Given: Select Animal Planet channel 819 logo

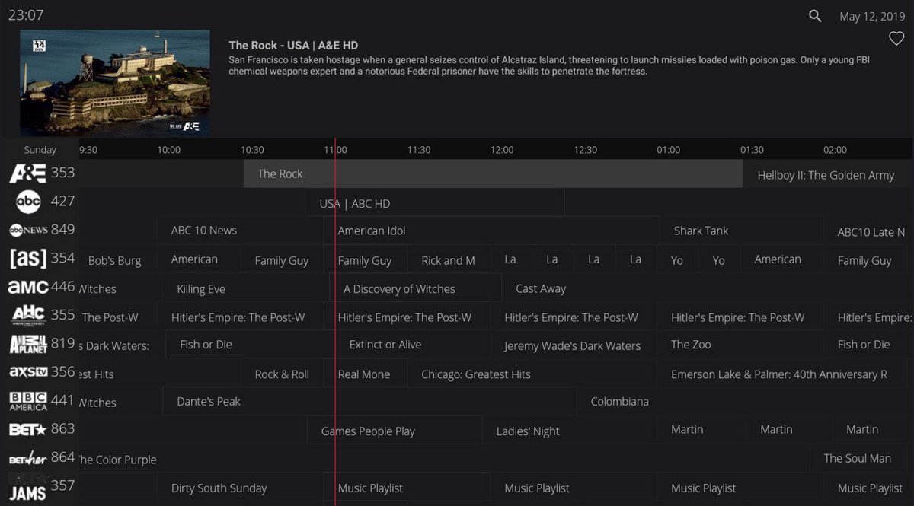Looking at the screenshot, I should (x=28, y=344).
